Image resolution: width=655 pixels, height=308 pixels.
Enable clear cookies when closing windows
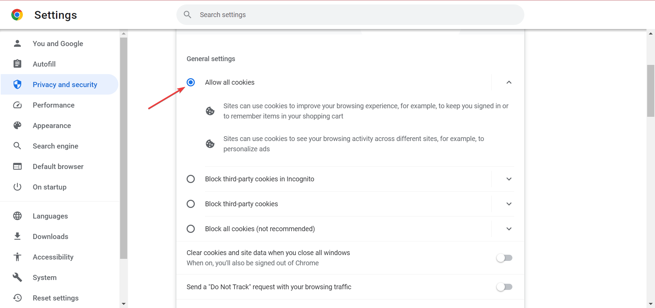pyautogui.click(x=504, y=258)
